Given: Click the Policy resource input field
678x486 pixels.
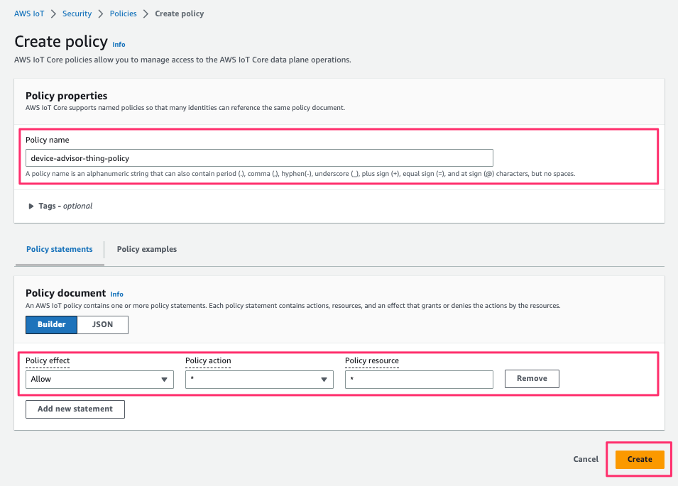Looking at the screenshot, I should click(x=419, y=379).
